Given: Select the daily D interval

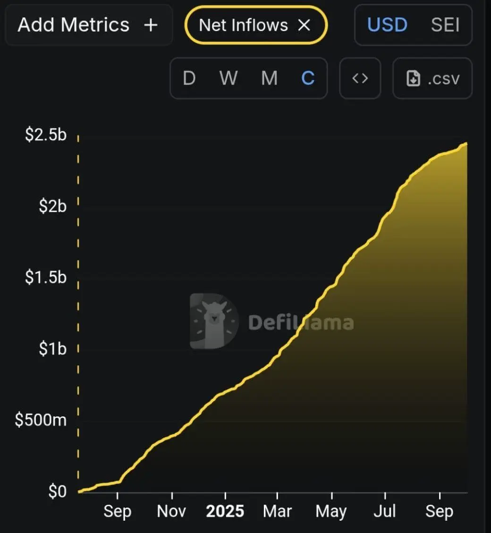Looking at the screenshot, I should (189, 78).
